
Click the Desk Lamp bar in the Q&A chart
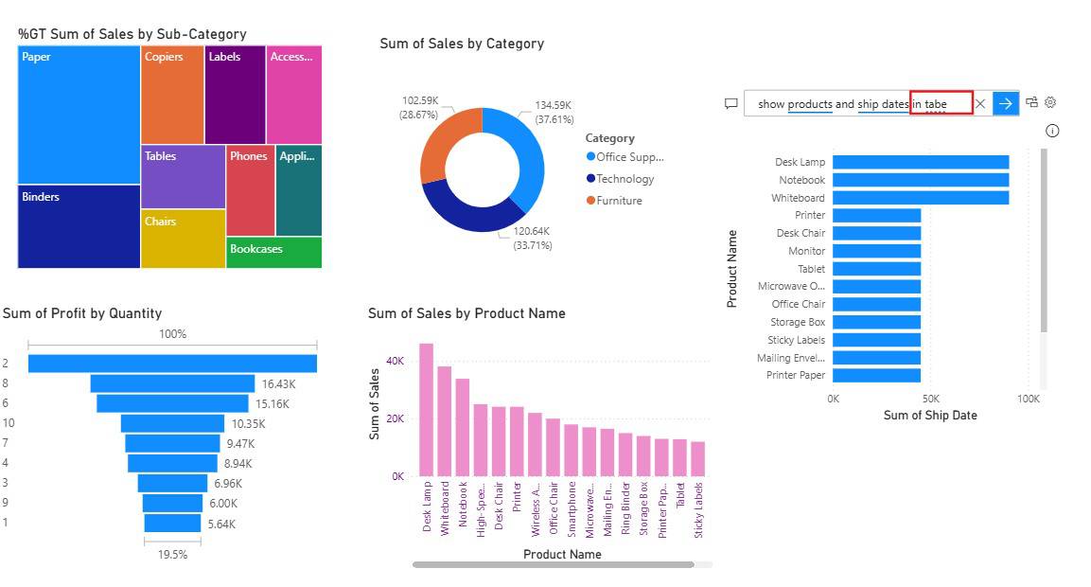921,162
